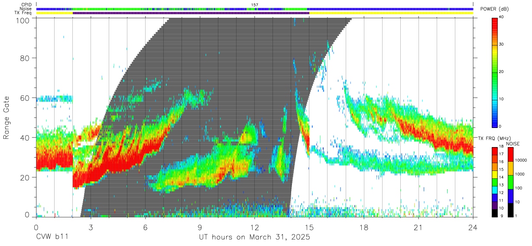Click the x-axis tick label "24"
This screenshot has width=532, height=246.
click(x=473, y=227)
